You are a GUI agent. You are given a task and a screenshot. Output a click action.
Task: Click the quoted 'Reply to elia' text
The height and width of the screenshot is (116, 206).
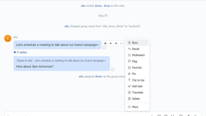[x=62, y=61]
